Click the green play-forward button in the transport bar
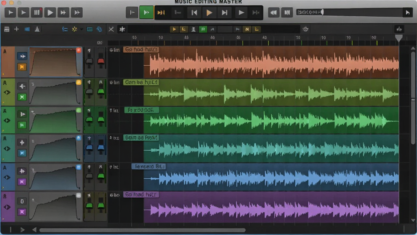 (146, 13)
